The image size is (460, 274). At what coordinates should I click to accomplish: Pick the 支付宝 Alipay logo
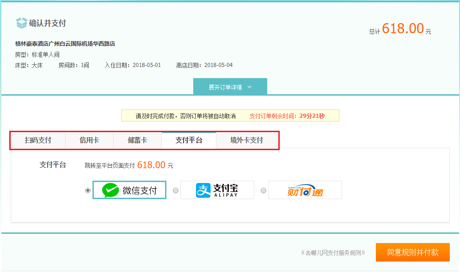pos(217,190)
